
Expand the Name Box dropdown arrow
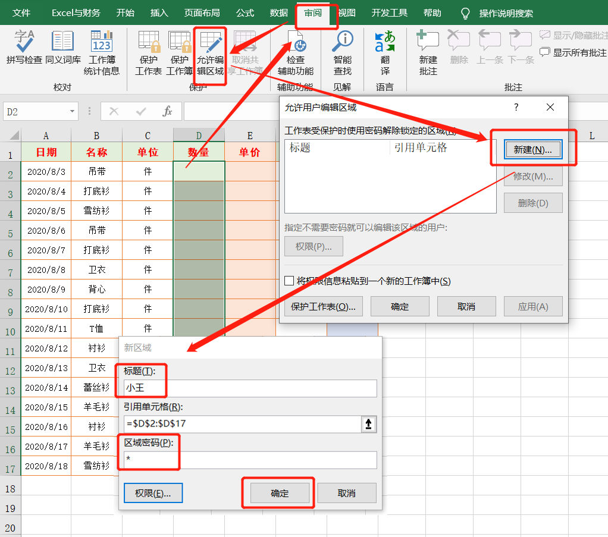click(72, 112)
